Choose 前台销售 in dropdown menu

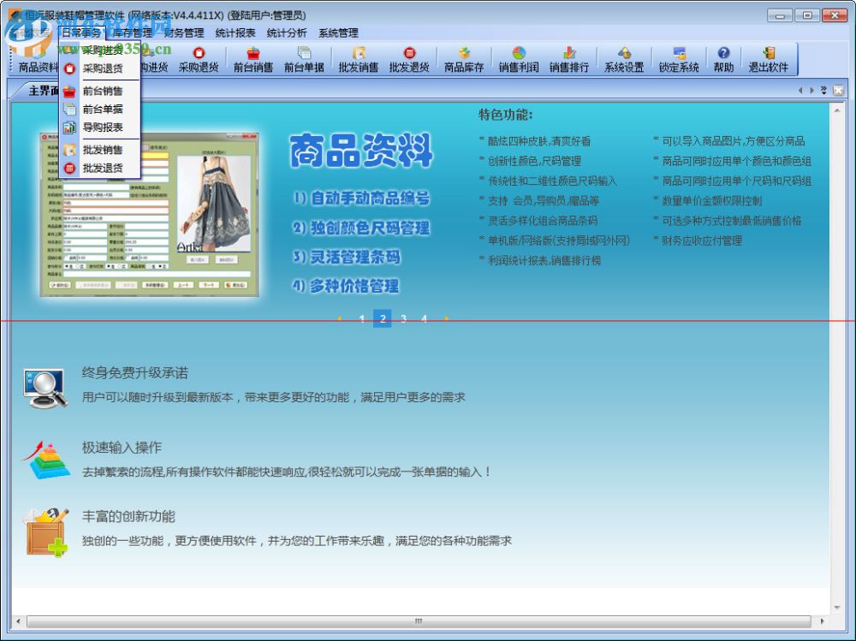[102, 92]
